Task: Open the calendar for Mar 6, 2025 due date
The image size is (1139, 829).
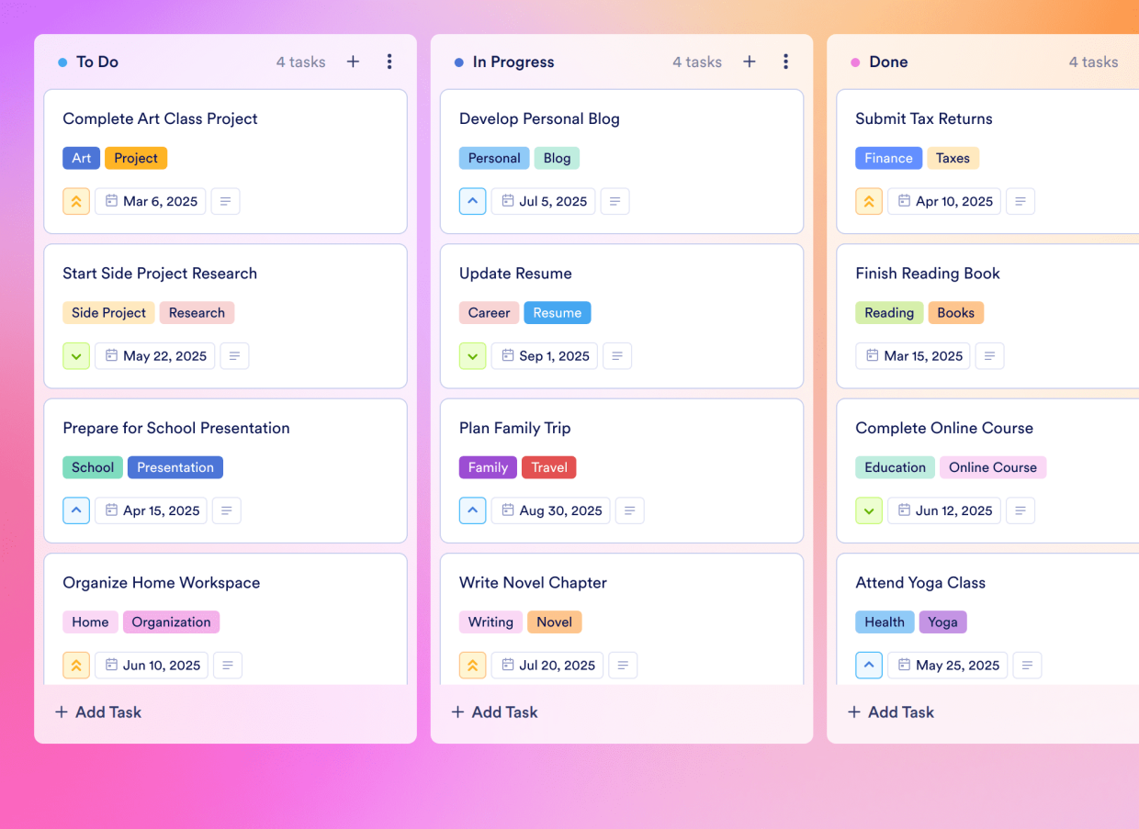Action: [x=150, y=201]
